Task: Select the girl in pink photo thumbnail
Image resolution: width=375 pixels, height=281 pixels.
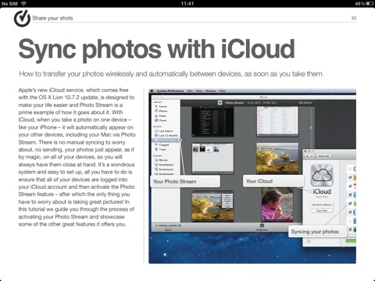Action: pos(277,205)
